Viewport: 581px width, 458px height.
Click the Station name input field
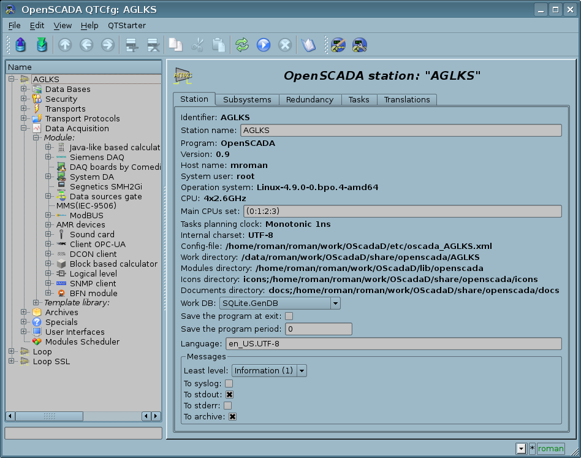point(401,131)
